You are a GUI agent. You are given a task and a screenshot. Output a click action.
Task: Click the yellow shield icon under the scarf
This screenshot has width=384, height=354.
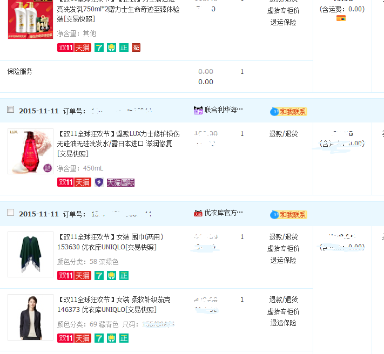point(111,275)
